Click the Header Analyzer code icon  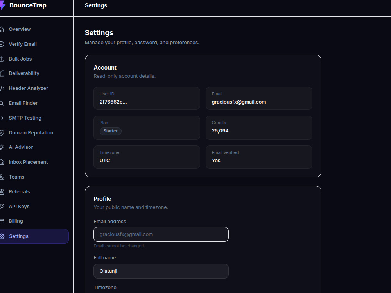(2, 88)
